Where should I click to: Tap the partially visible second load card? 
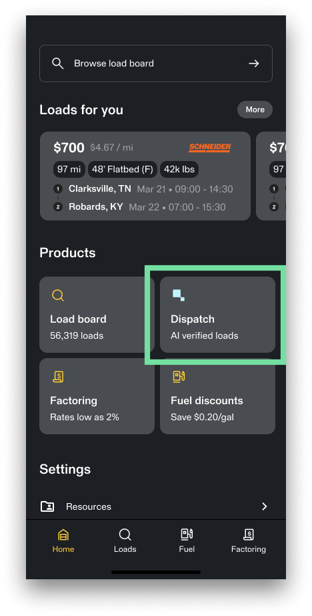click(x=271, y=176)
